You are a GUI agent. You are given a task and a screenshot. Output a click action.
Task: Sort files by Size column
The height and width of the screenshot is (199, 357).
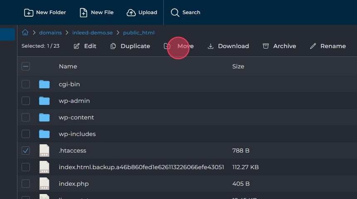click(x=238, y=66)
